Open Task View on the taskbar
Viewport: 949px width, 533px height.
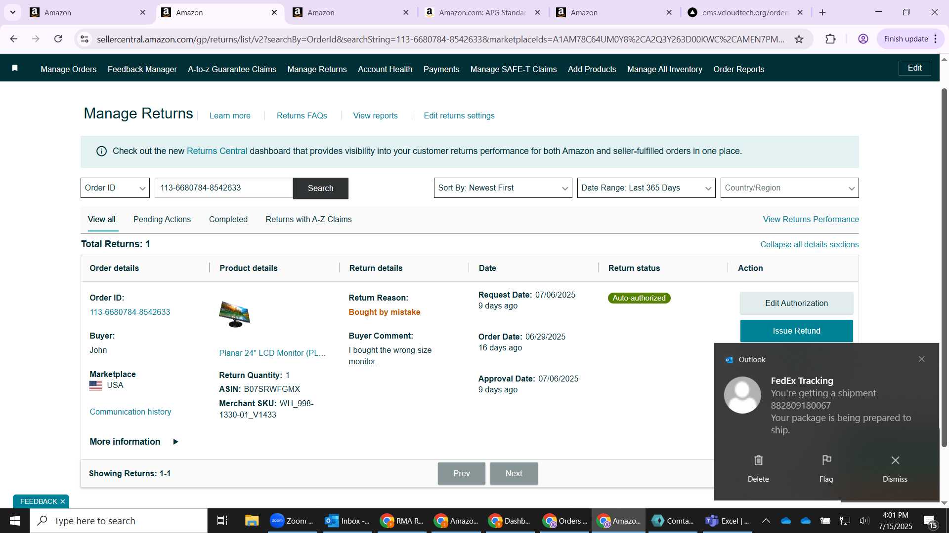(x=222, y=521)
